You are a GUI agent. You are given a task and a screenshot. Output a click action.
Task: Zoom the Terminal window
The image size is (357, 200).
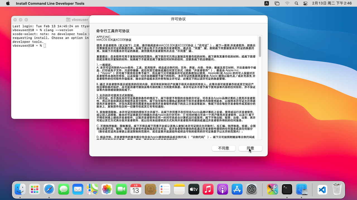click(x=26, y=20)
